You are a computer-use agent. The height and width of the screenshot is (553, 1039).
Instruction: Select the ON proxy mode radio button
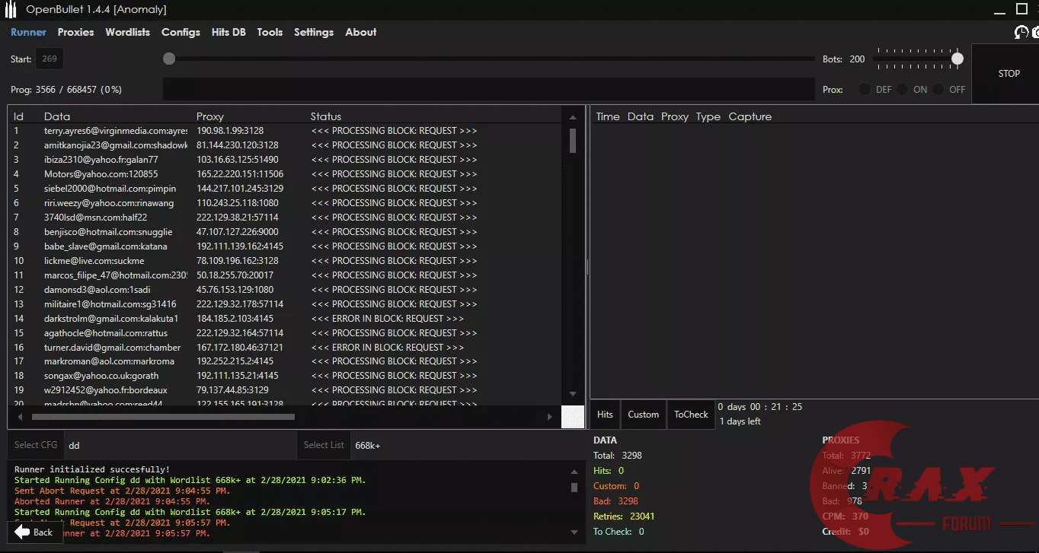click(x=903, y=89)
